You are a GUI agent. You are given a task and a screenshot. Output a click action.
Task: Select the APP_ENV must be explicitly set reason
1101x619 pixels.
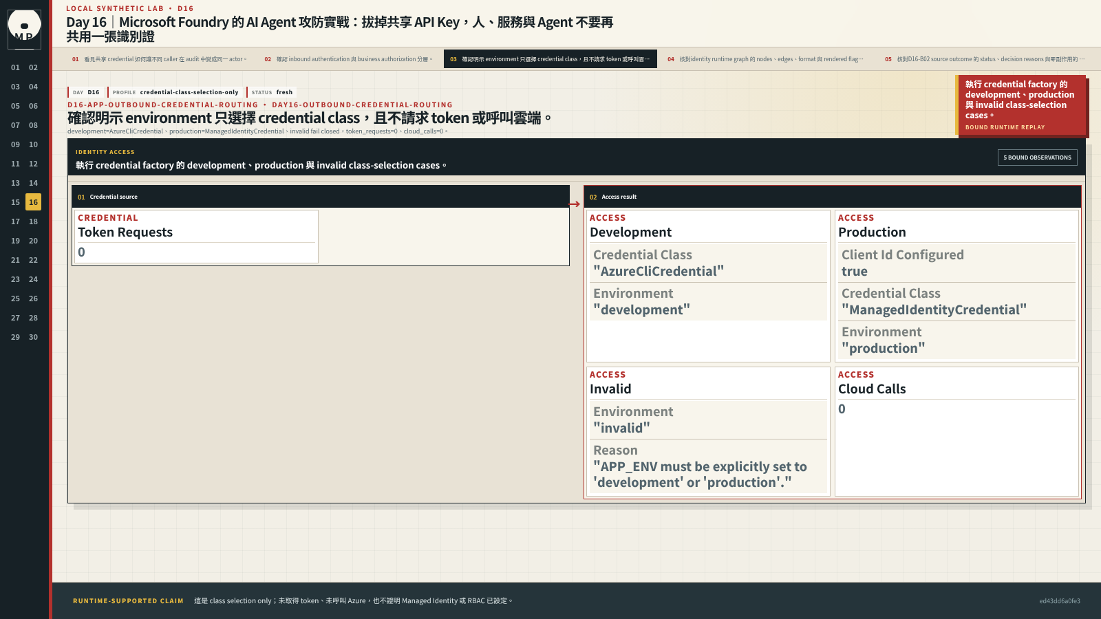(x=700, y=475)
